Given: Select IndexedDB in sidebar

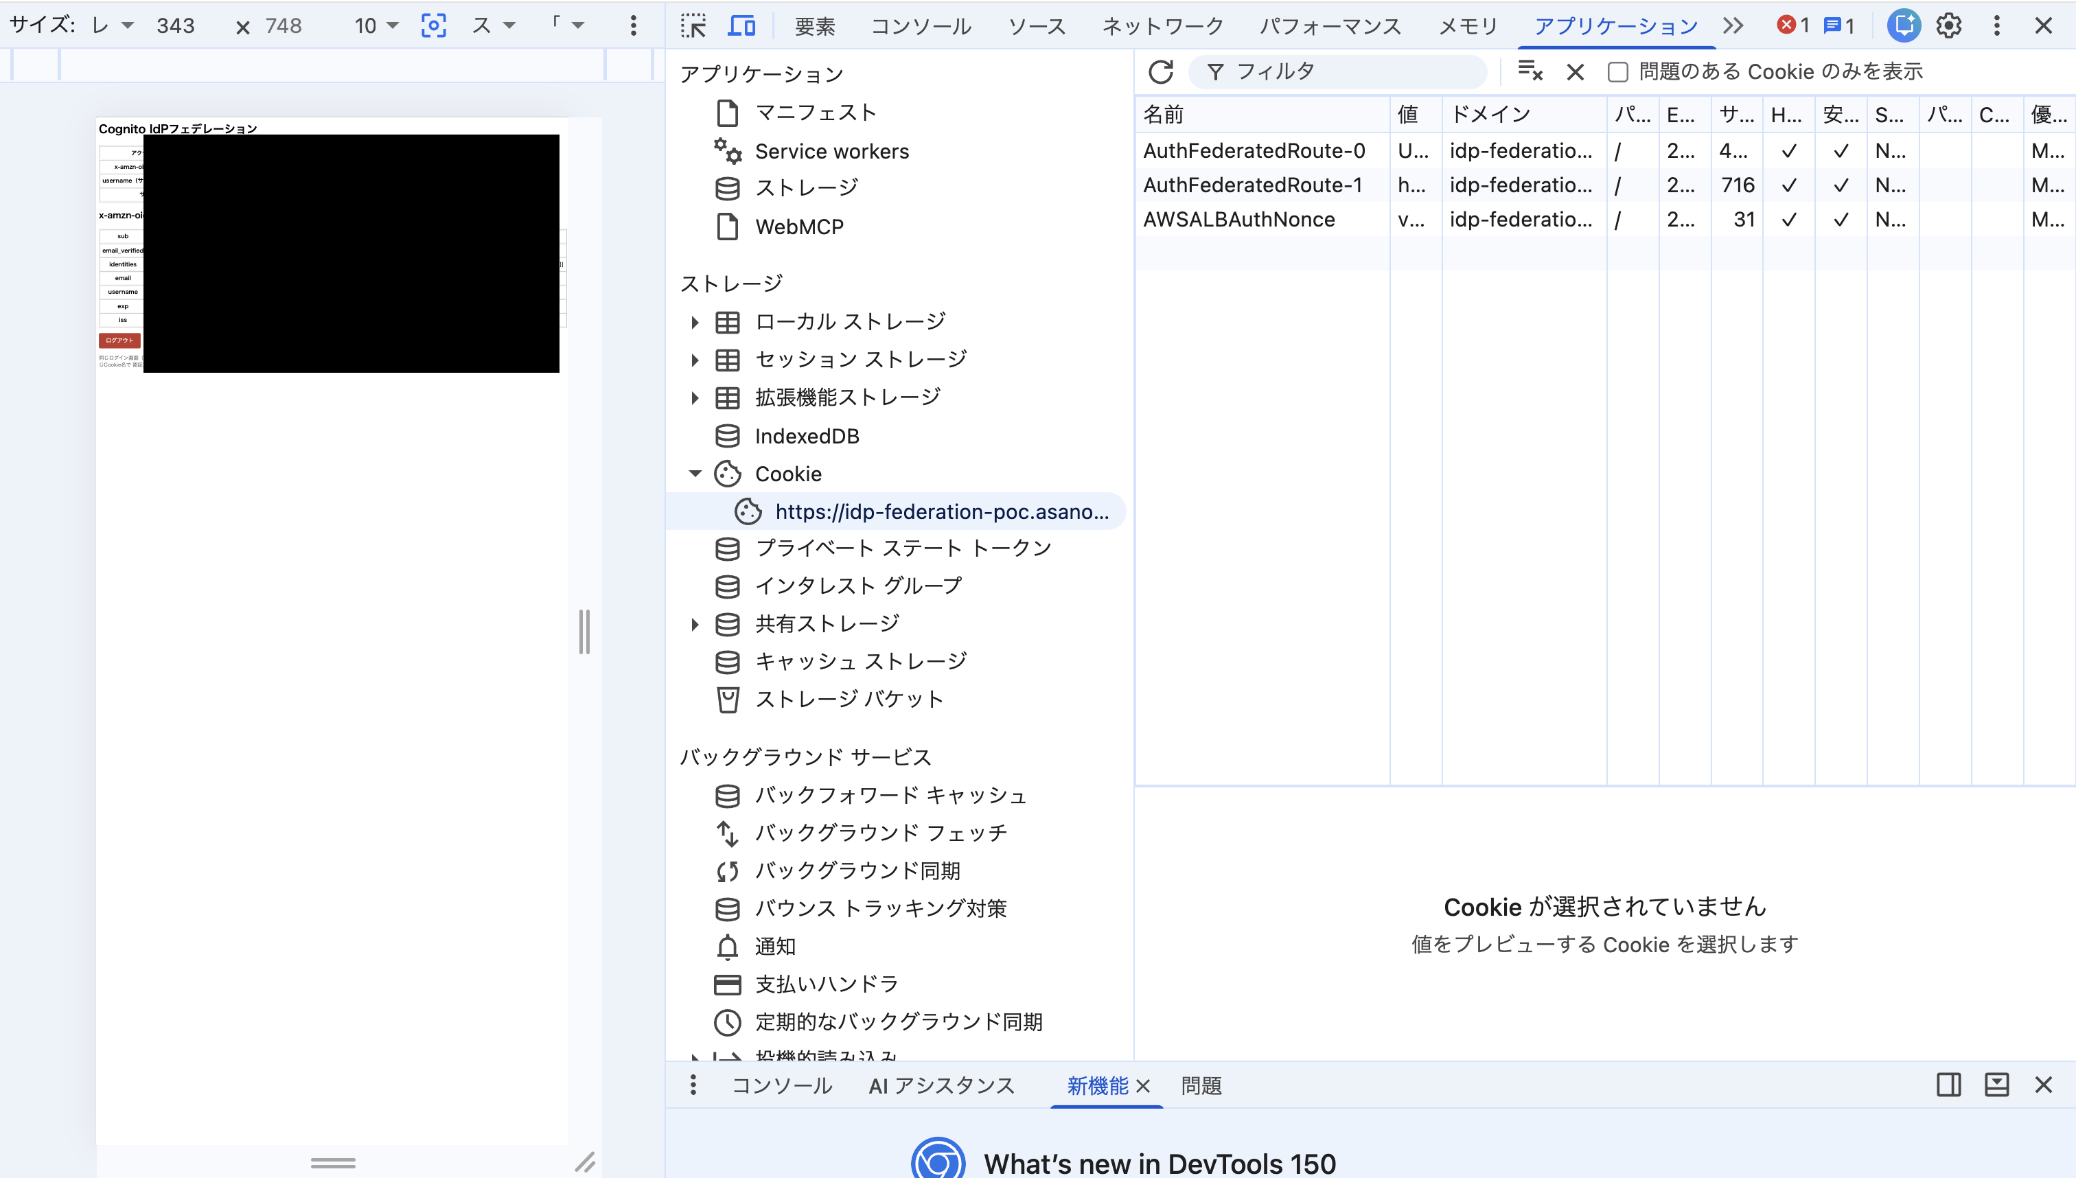Looking at the screenshot, I should click(x=786, y=436).
